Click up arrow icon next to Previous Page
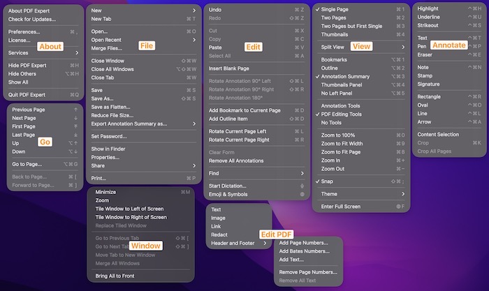 75,110
